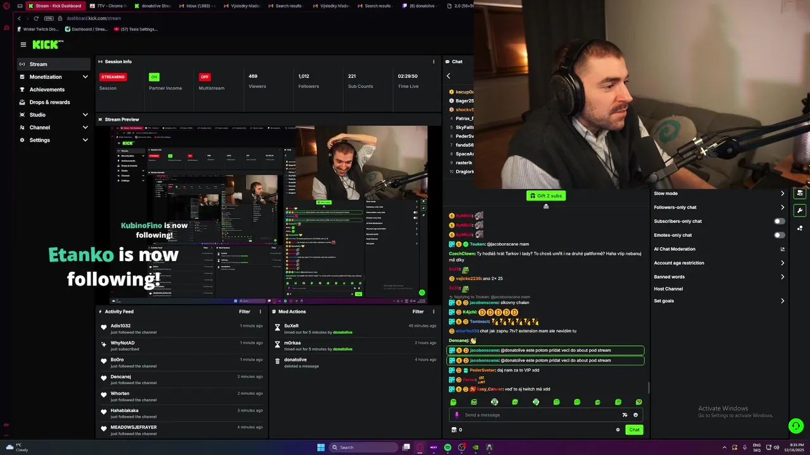Toggle Subscribers-only chat switch
This screenshot has height=455, width=810.
pos(780,221)
